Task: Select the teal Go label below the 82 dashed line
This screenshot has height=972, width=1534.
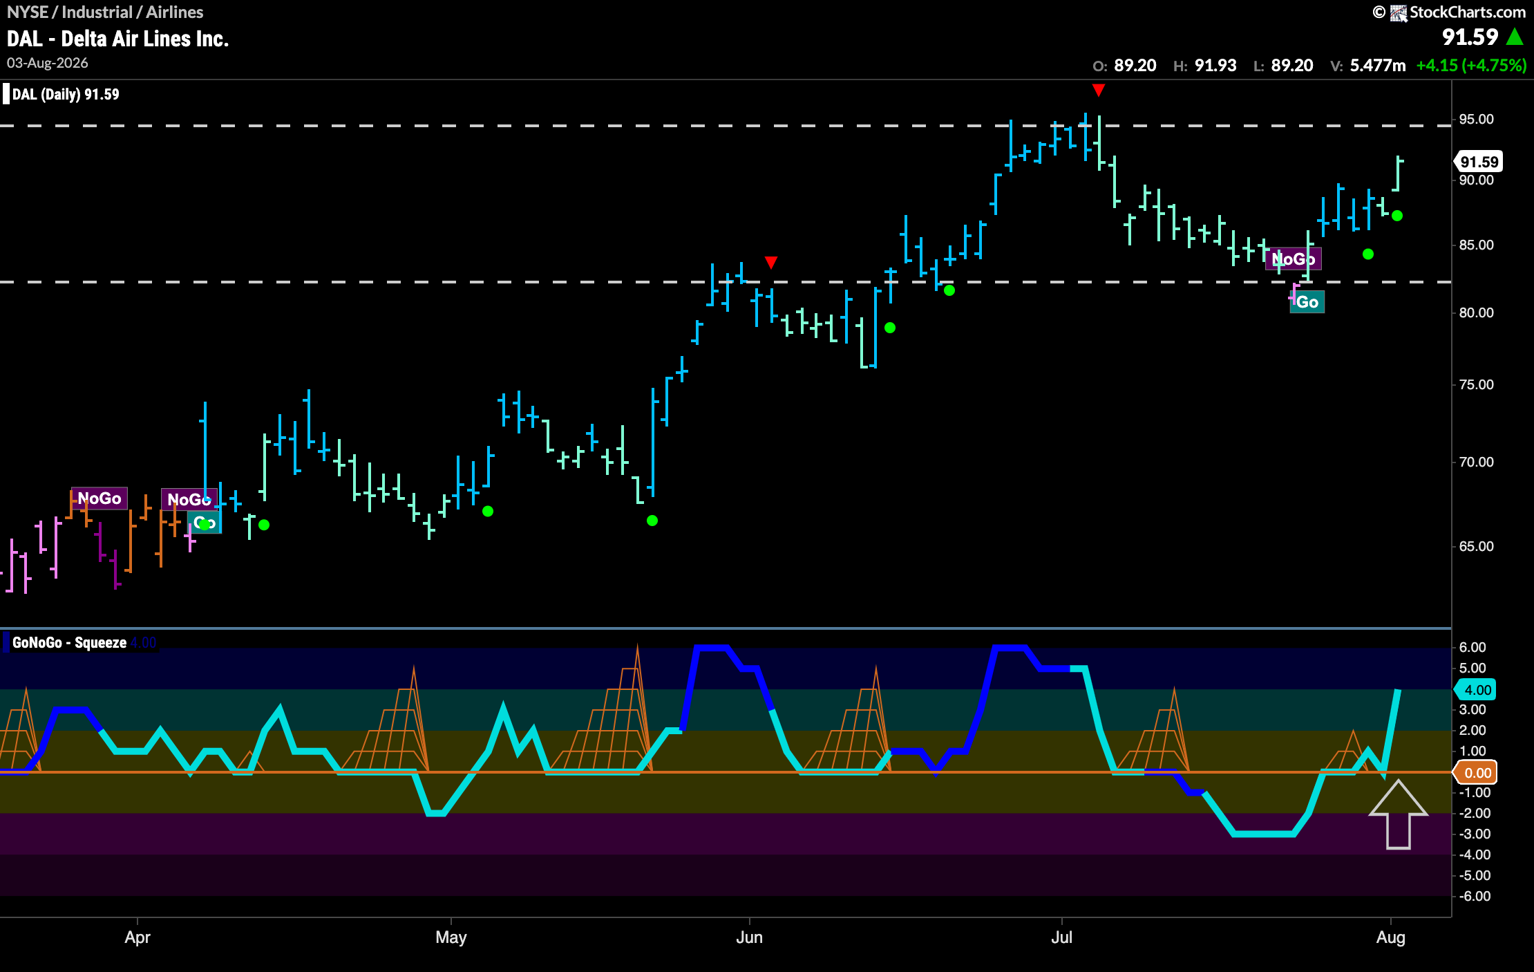Action: [x=1307, y=302]
